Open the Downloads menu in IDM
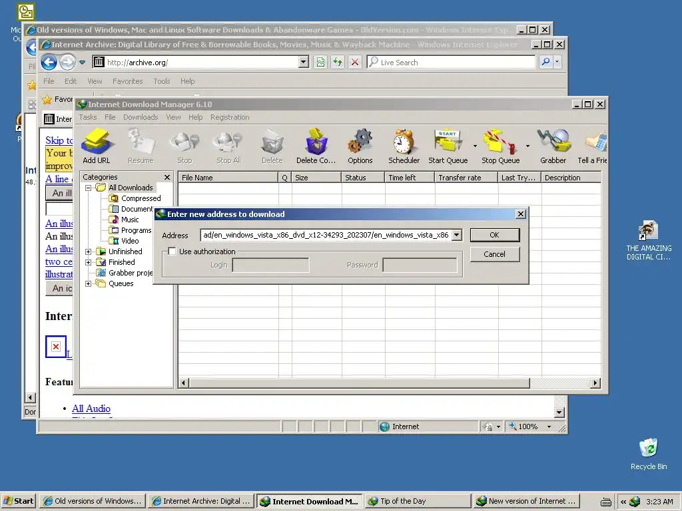 141,117
